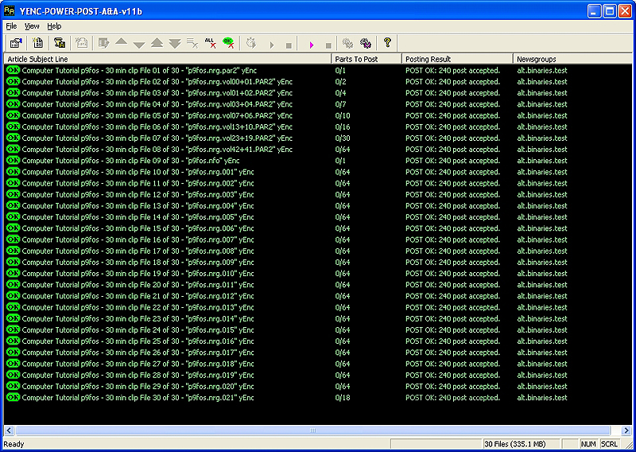This screenshot has height=452, width=636.
Task: Click the greyed-out gears toolbar icon
Action: click(x=347, y=43)
